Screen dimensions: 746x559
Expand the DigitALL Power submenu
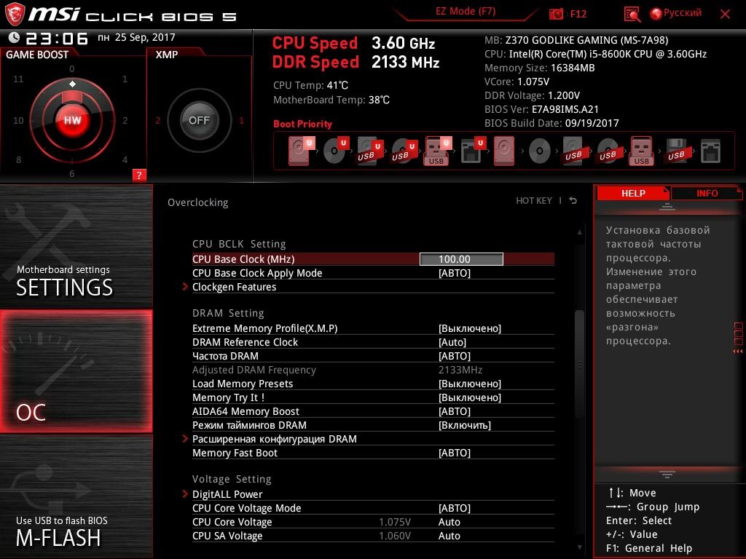[373, 494]
